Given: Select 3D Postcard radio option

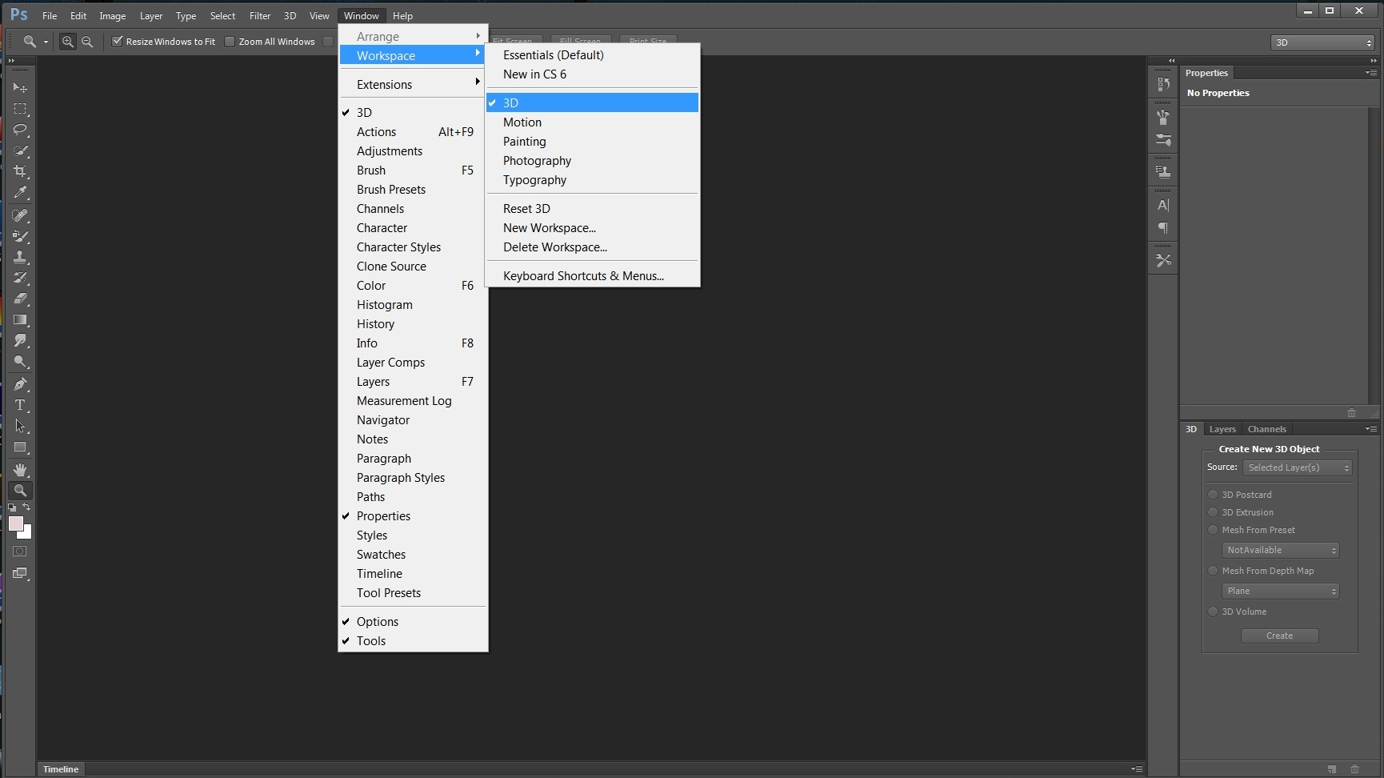Looking at the screenshot, I should 1213,495.
